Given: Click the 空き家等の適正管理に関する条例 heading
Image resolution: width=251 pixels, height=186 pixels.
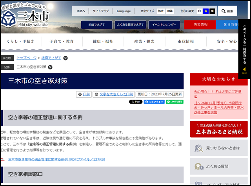Looking at the screenshot, I should [45, 118].
